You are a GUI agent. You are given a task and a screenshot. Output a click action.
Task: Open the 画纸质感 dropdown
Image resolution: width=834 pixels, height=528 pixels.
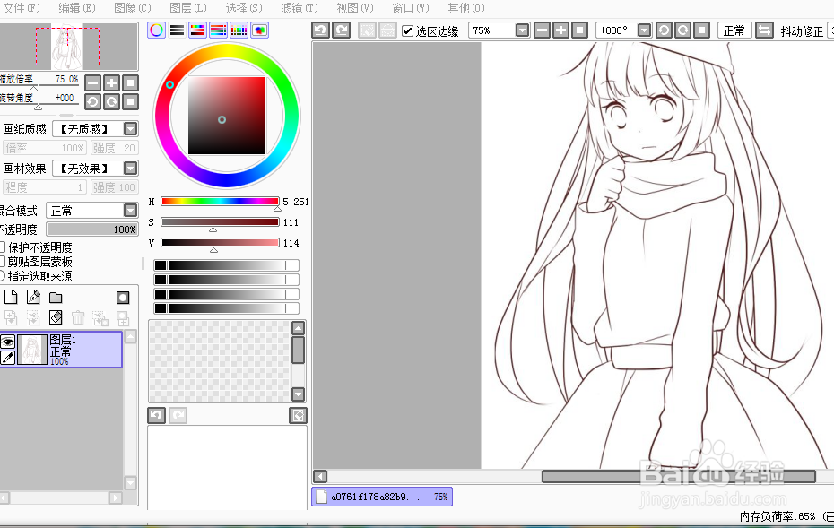click(130, 129)
